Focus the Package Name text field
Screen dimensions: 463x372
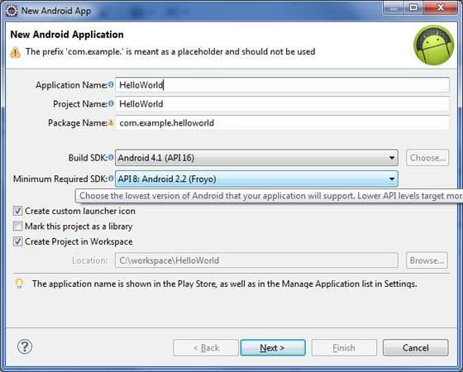click(x=282, y=123)
